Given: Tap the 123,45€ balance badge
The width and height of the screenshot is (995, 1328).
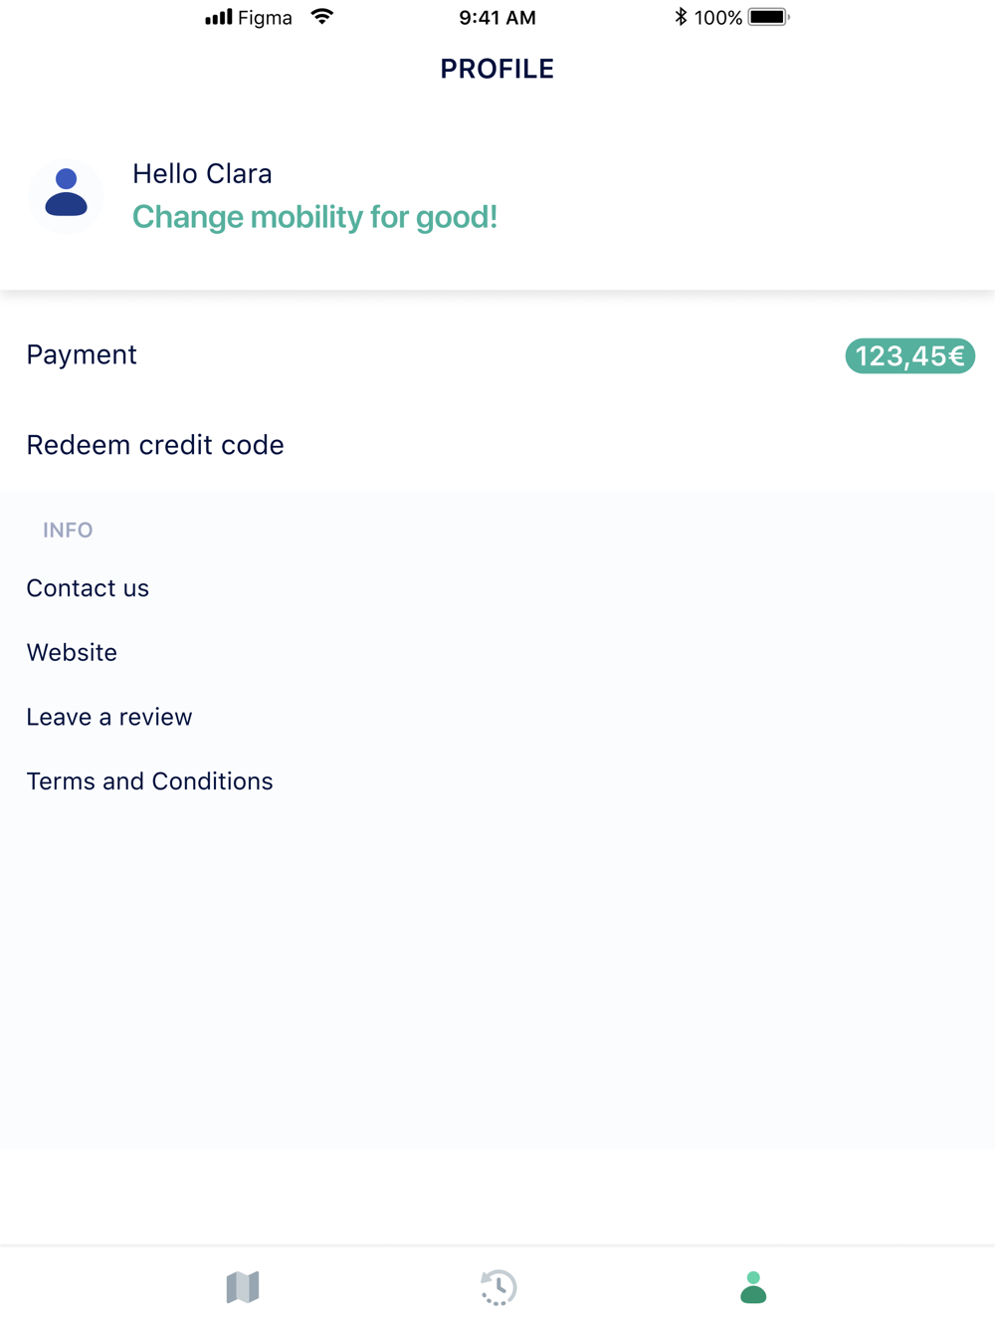Looking at the screenshot, I should coord(909,355).
